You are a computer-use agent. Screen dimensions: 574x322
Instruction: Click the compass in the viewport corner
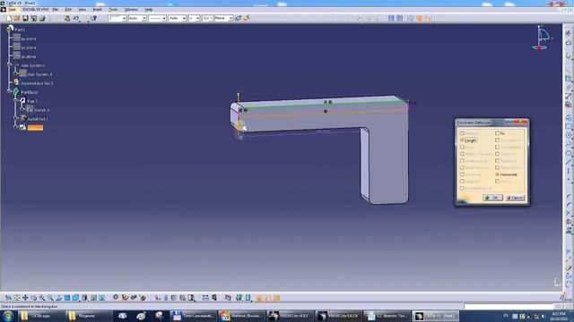click(542, 38)
